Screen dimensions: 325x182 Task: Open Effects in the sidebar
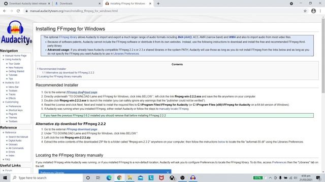pyautogui.click(x=12, y=98)
